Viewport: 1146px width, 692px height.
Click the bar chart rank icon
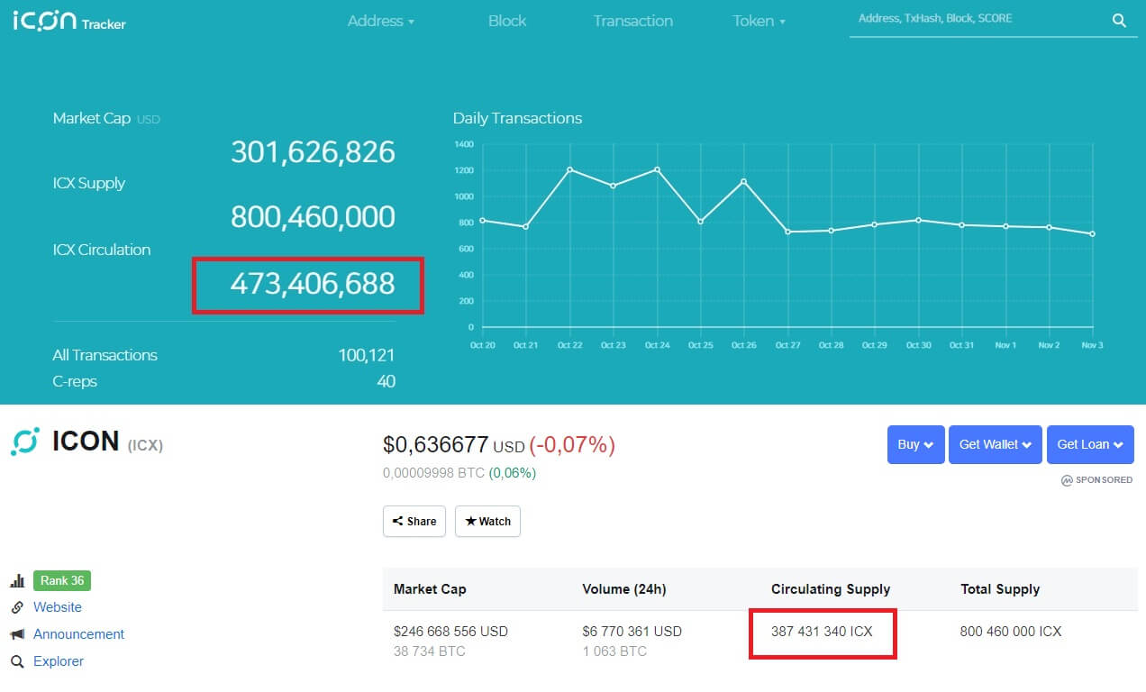coord(17,581)
